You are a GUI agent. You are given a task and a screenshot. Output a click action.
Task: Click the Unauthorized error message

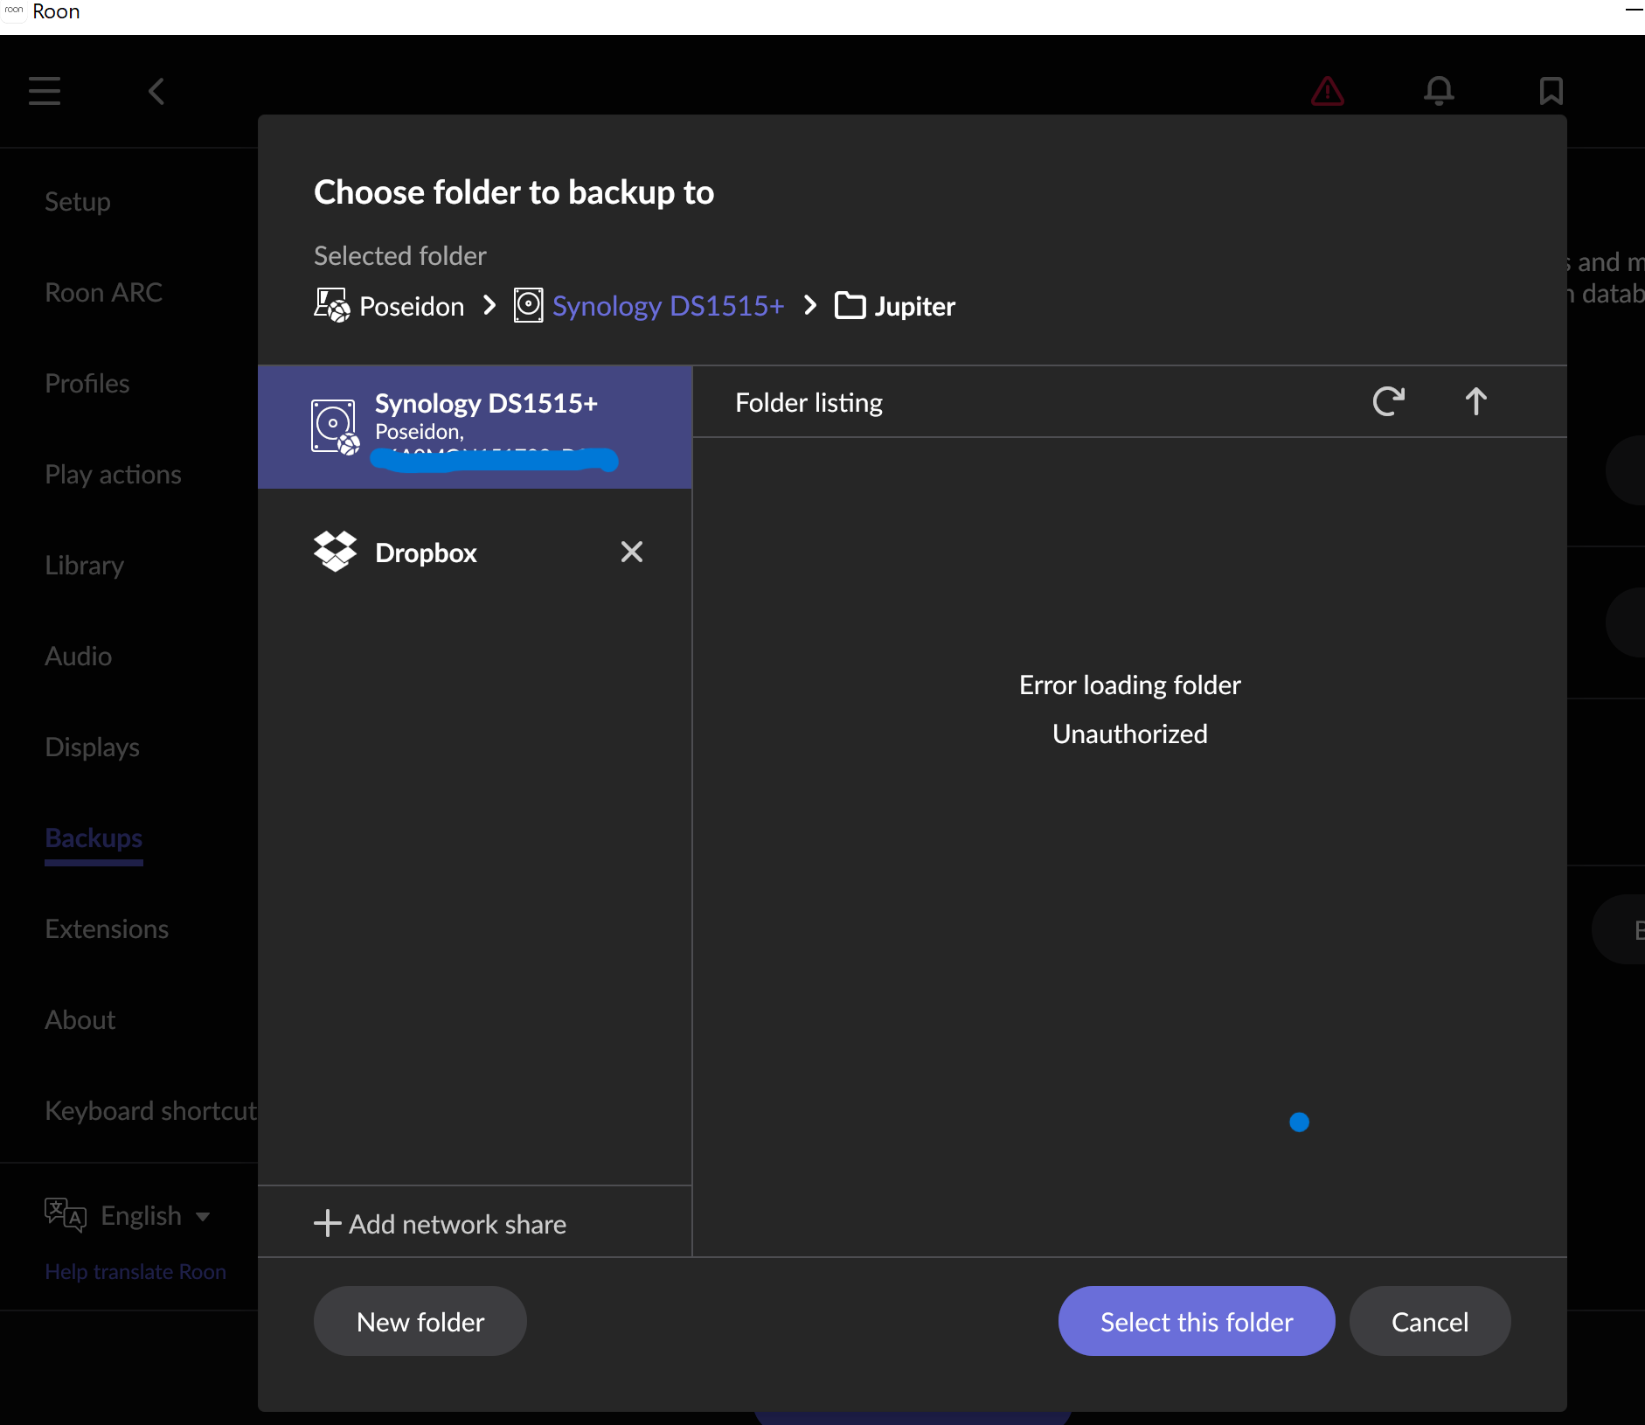pos(1129,733)
